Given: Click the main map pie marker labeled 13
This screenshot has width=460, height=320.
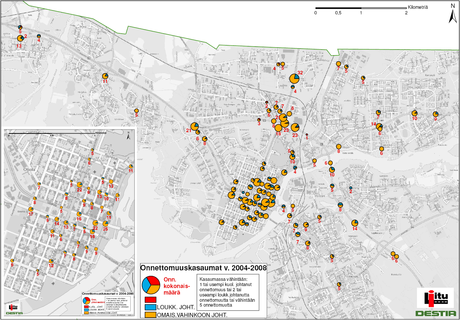Looking at the screenshot, I should pyautogui.click(x=21, y=38).
